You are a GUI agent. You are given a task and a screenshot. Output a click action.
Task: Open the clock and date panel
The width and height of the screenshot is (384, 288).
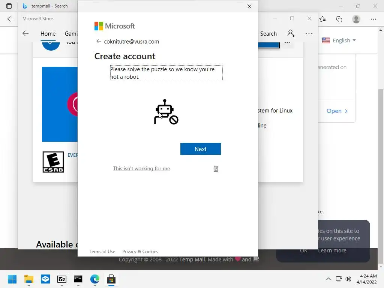[366, 279]
